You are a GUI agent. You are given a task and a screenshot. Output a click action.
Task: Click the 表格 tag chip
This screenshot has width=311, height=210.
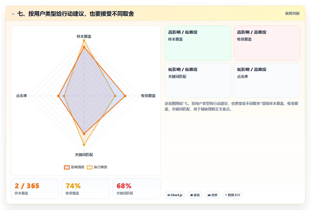[195, 195]
